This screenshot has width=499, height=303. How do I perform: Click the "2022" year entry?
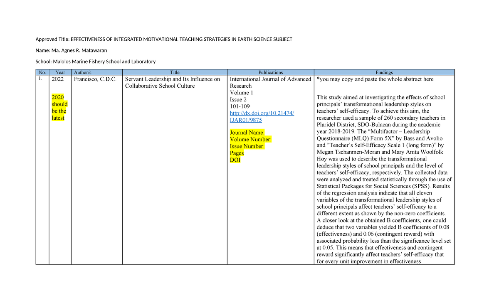click(58, 79)
